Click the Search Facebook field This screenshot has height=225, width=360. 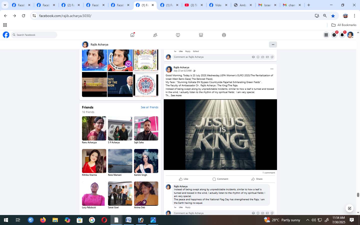tap(34, 35)
